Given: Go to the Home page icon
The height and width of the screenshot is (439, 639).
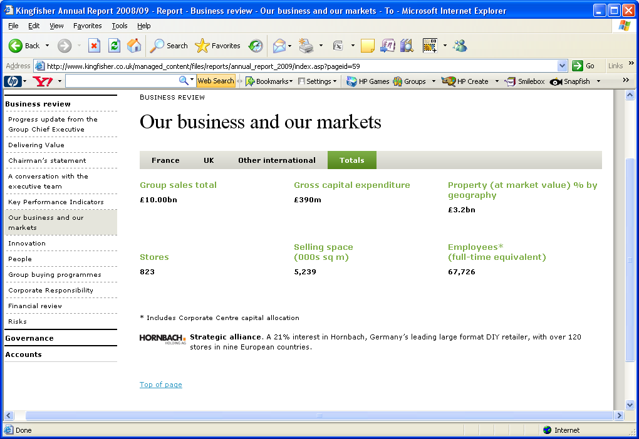Looking at the screenshot, I should click(134, 46).
